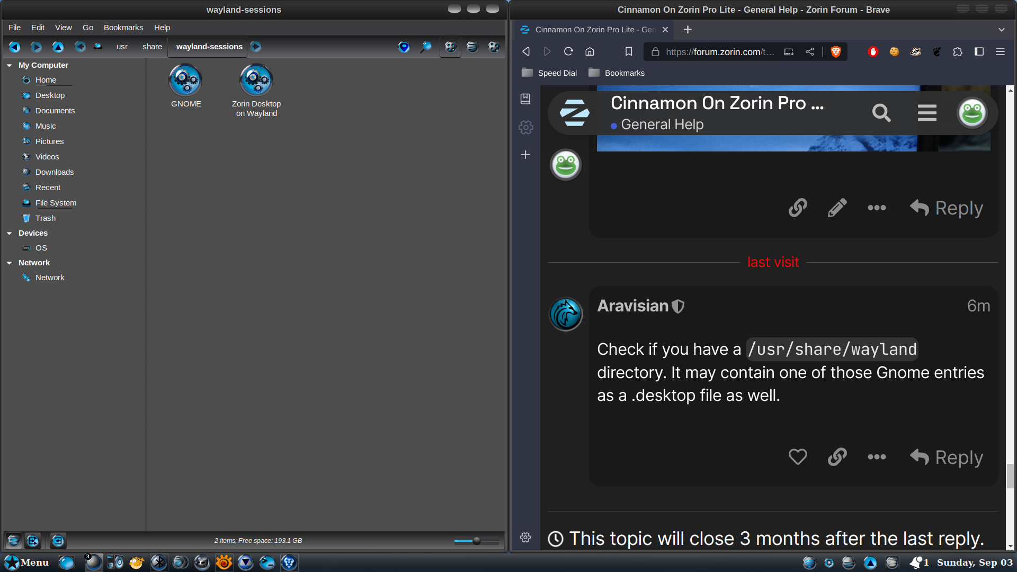The height and width of the screenshot is (572, 1017).
Task: Open new tab in Brave
Action: pyautogui.click(x=688, y=30)
